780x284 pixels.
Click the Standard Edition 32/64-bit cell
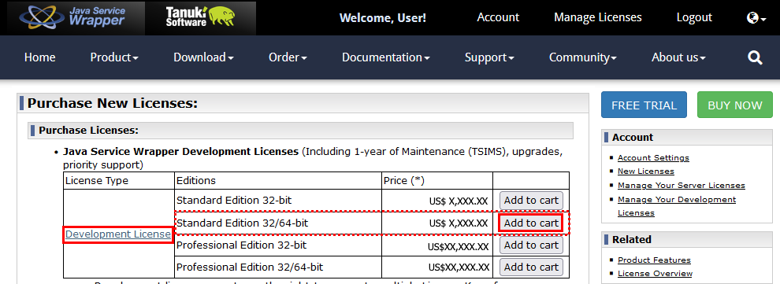278,223
